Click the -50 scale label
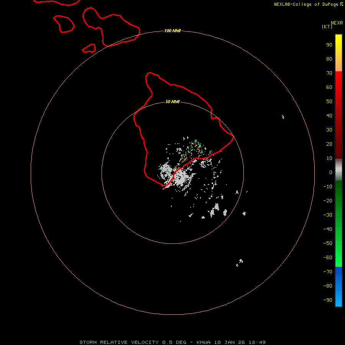Image resolution: width=345 pixels, height=345 pixels. pos(328,243)
